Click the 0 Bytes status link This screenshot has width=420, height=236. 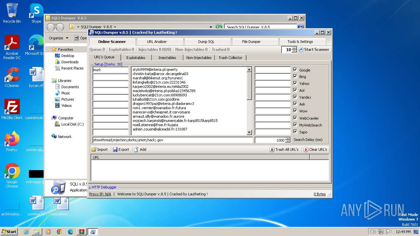[x=320, y=194]
